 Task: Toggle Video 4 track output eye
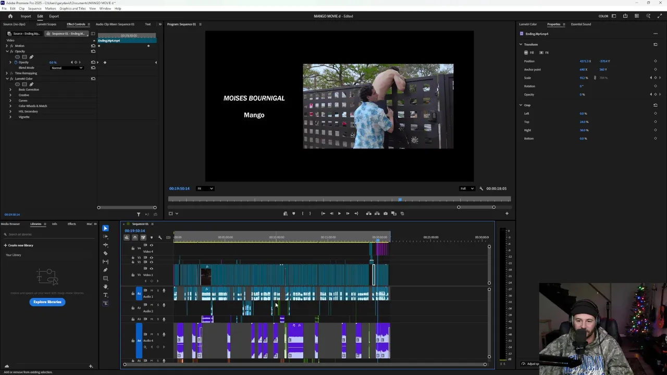[x=152, y=245]
